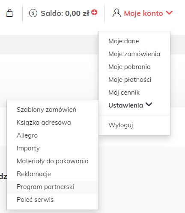The image size is (185, 213).
Task: Log out via Wyloguj
Action: click(x=121, y=125)
